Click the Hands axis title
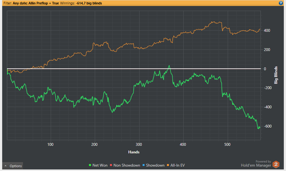This screenshot has height=171, width=286. coord(134,152)
